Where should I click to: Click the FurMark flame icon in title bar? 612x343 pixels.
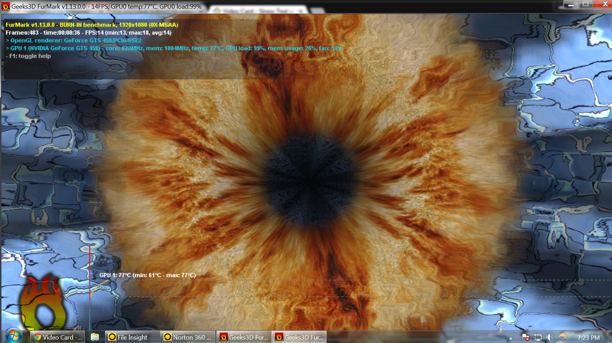(6, 6)
